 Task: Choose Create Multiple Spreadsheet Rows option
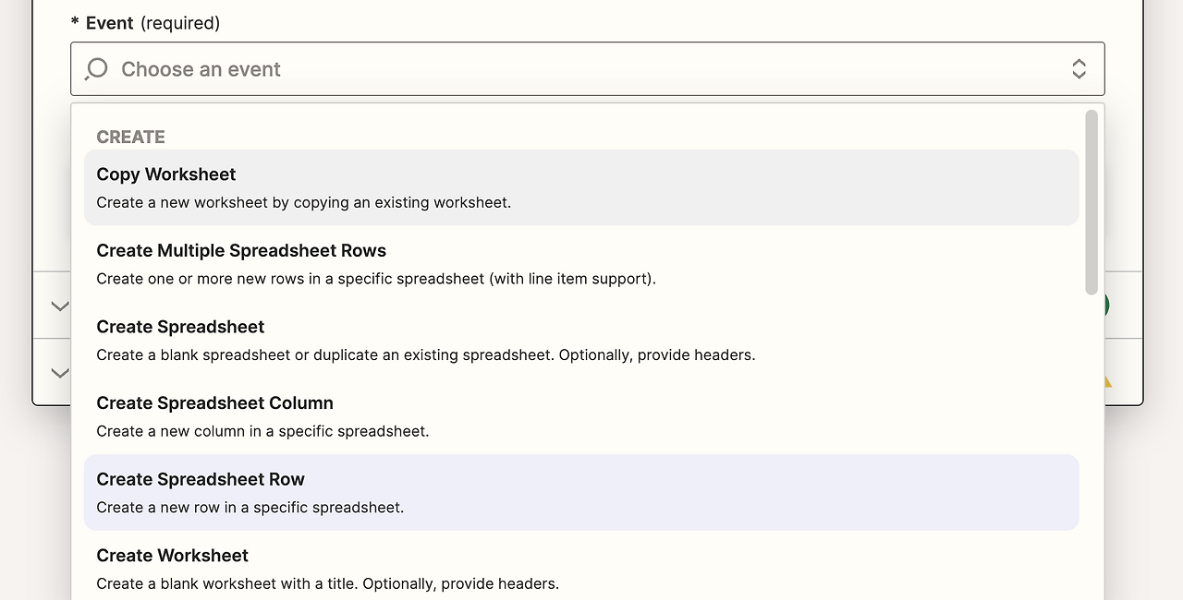pos(241,251)
